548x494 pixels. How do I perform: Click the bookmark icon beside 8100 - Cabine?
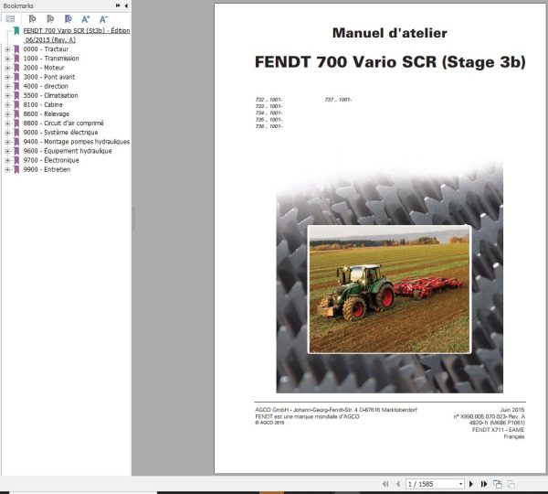[x=16, y=105]
